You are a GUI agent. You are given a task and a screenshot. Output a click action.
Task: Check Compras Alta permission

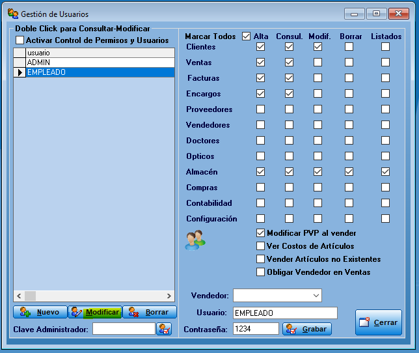(x=260, y=187)
